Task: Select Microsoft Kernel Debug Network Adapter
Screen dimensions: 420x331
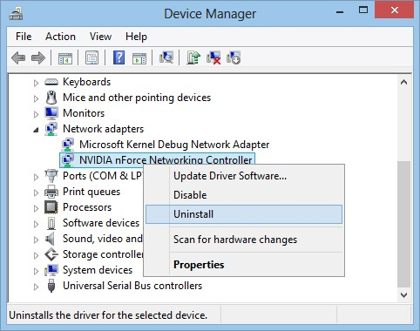Action: [x=174, y=145]
